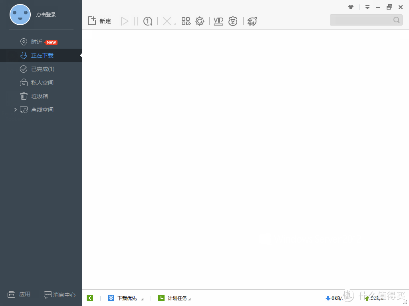
Task: Click the rocket speed-up icon
Action: (x=252, y=21)
